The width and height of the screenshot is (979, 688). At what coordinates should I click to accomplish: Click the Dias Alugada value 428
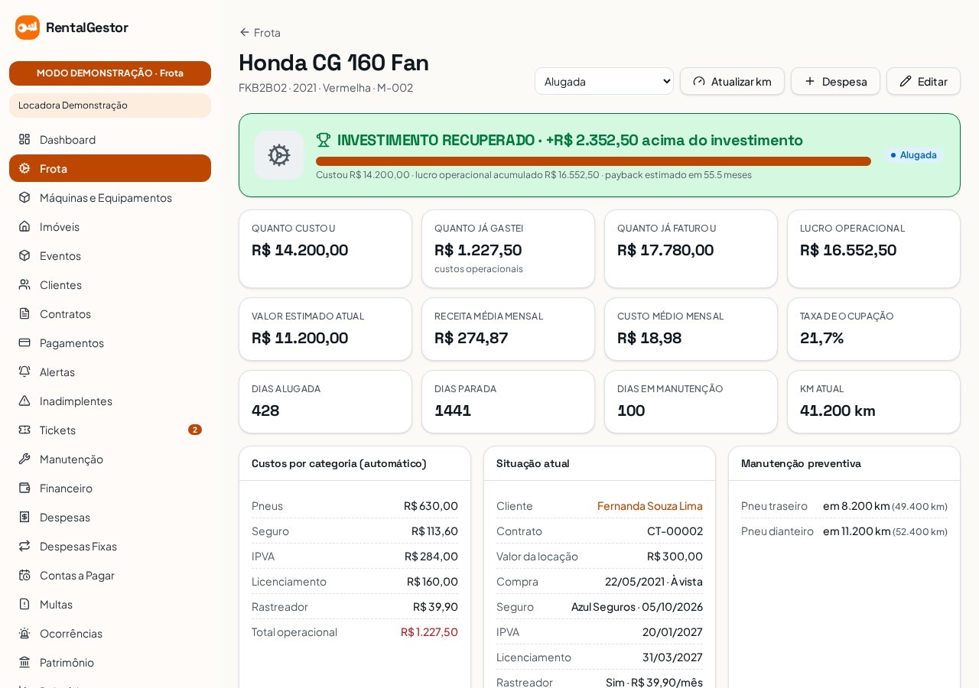(265, 410)
